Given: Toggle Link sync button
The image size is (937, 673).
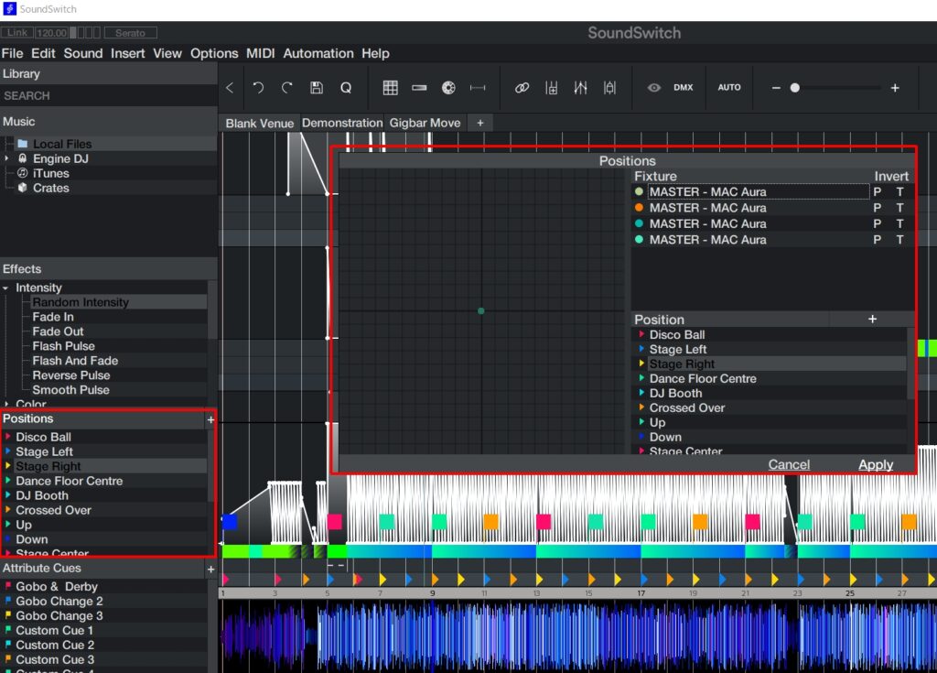Looking at the screenshot, I should pos(17,32).
